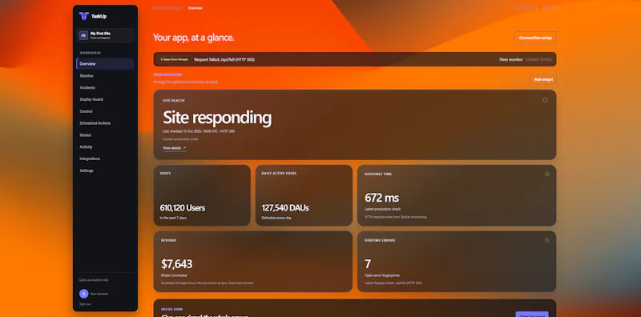Click View details in Site Health card
The width and height of the screenshot is (641, 317).
coord(174,148)
